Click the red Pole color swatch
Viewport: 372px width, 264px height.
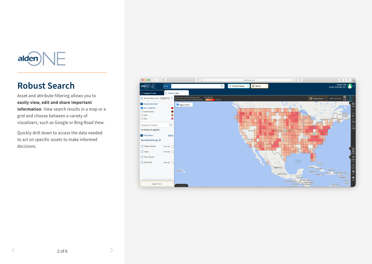point(172,108)
